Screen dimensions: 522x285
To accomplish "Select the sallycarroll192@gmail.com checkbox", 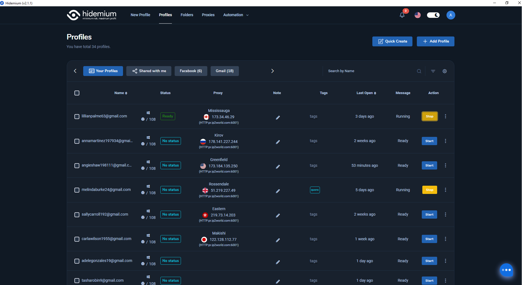I will point(77,215).
